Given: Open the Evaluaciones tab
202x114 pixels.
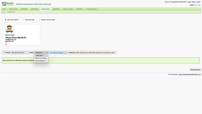Looking at the screenshot, I should tap(45, 9).
